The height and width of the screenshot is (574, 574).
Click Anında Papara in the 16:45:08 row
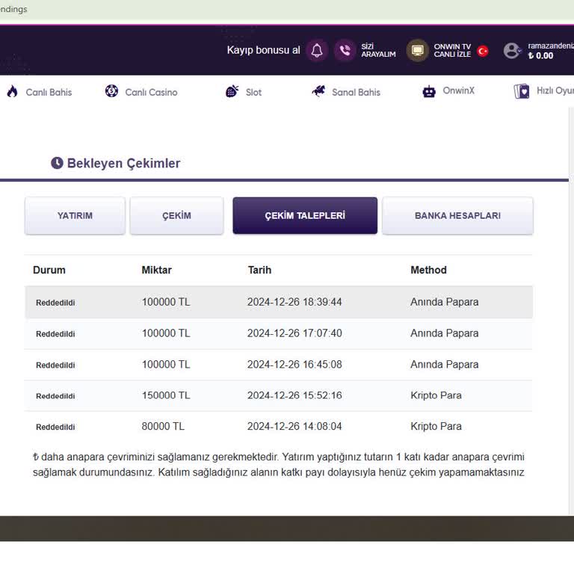[445, 365]
